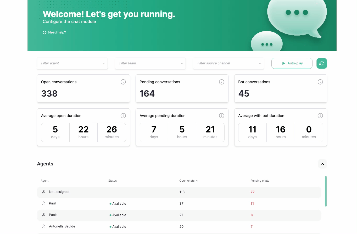This screenshot has height=234, width=357.
Task: Click the green refresh icon button
Action: coord(322,63)
